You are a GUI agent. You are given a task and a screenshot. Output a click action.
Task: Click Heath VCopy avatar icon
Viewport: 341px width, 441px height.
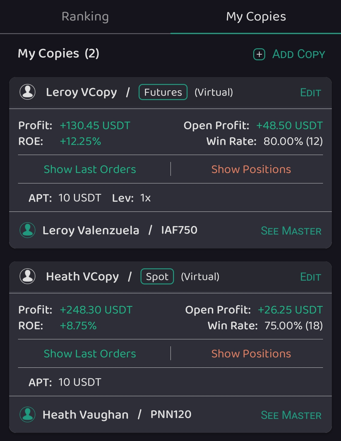coord(27,277)
